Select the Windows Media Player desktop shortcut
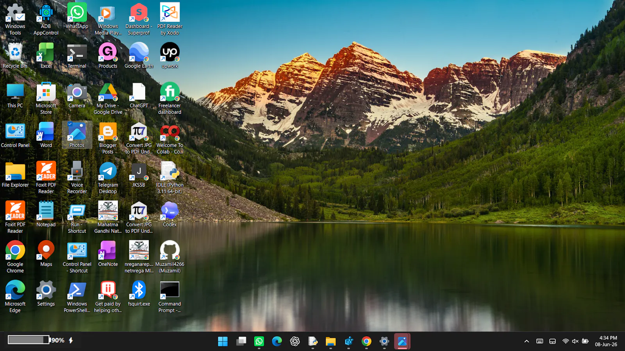625x351 pixels. pyautogui.click(x=108, y=19)
